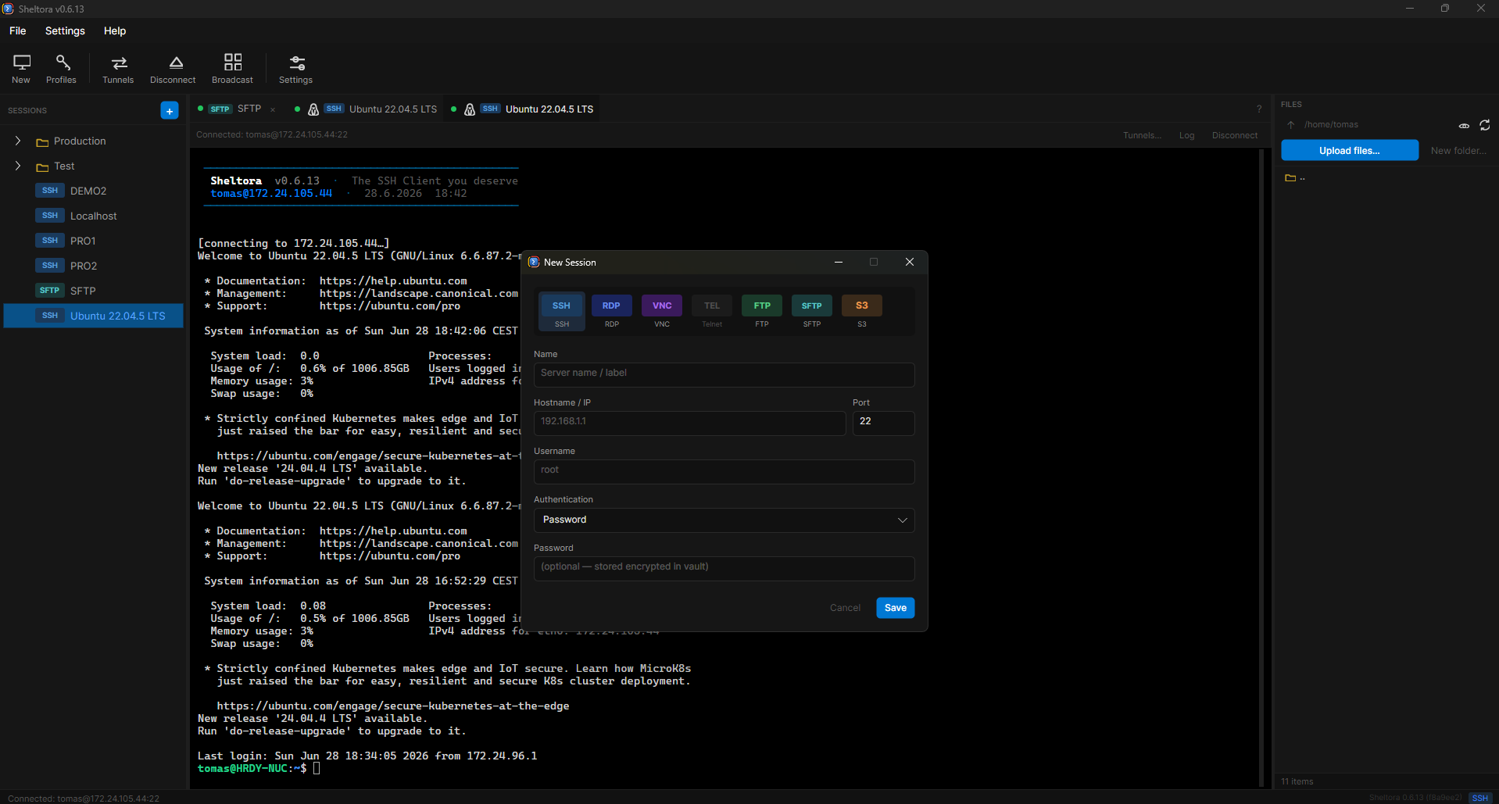Open the Authentication dropdown

coord(724,520)
